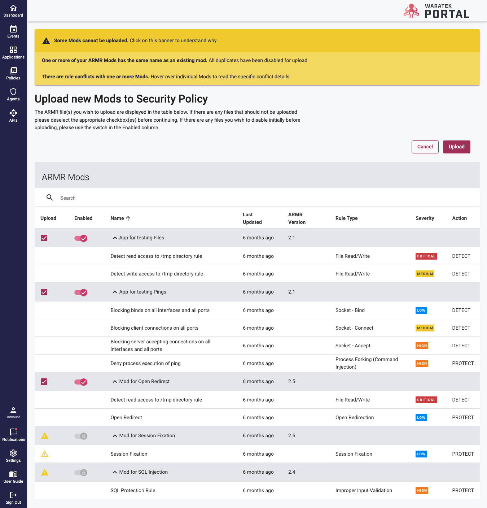Disable the App for testing Pings switch
Image resolution: width=487 pixels, height=508 pixels.
[81, 292]
